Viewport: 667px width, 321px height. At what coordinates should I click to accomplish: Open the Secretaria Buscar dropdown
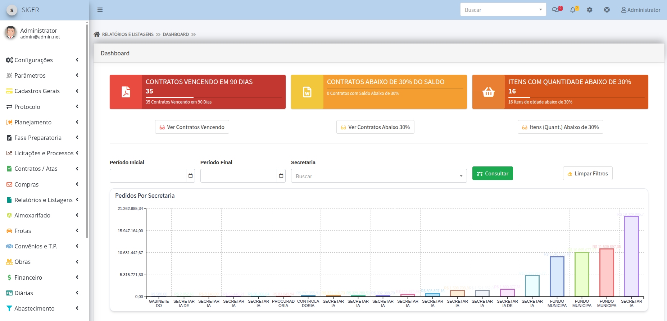[379, 176]
